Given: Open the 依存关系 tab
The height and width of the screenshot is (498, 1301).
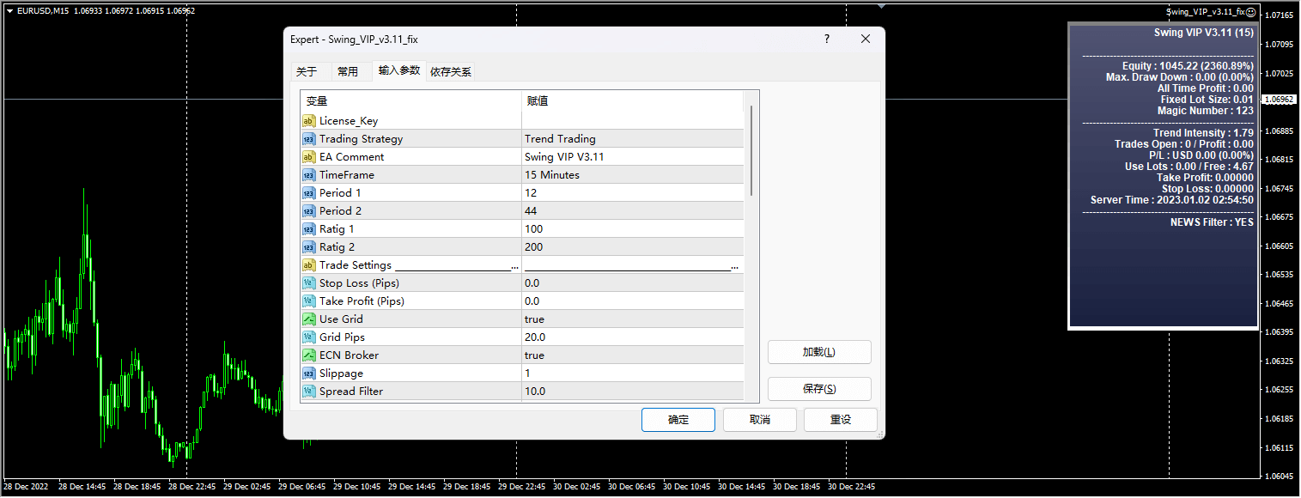Looking at the screenshot, I should 449,71.
